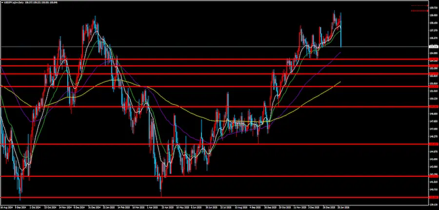Click the 159.730 price scale label
Screen dimensions: 439x210
[x=433, y=7]
